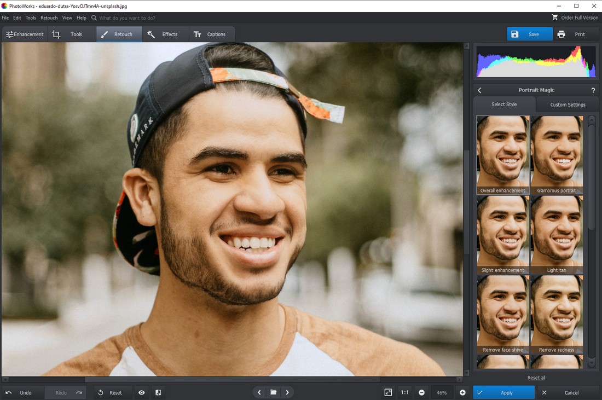The height and width of the screenshot is (400, 602).
Task: Go to the next photo arrow
Action: tap(287, 392)
